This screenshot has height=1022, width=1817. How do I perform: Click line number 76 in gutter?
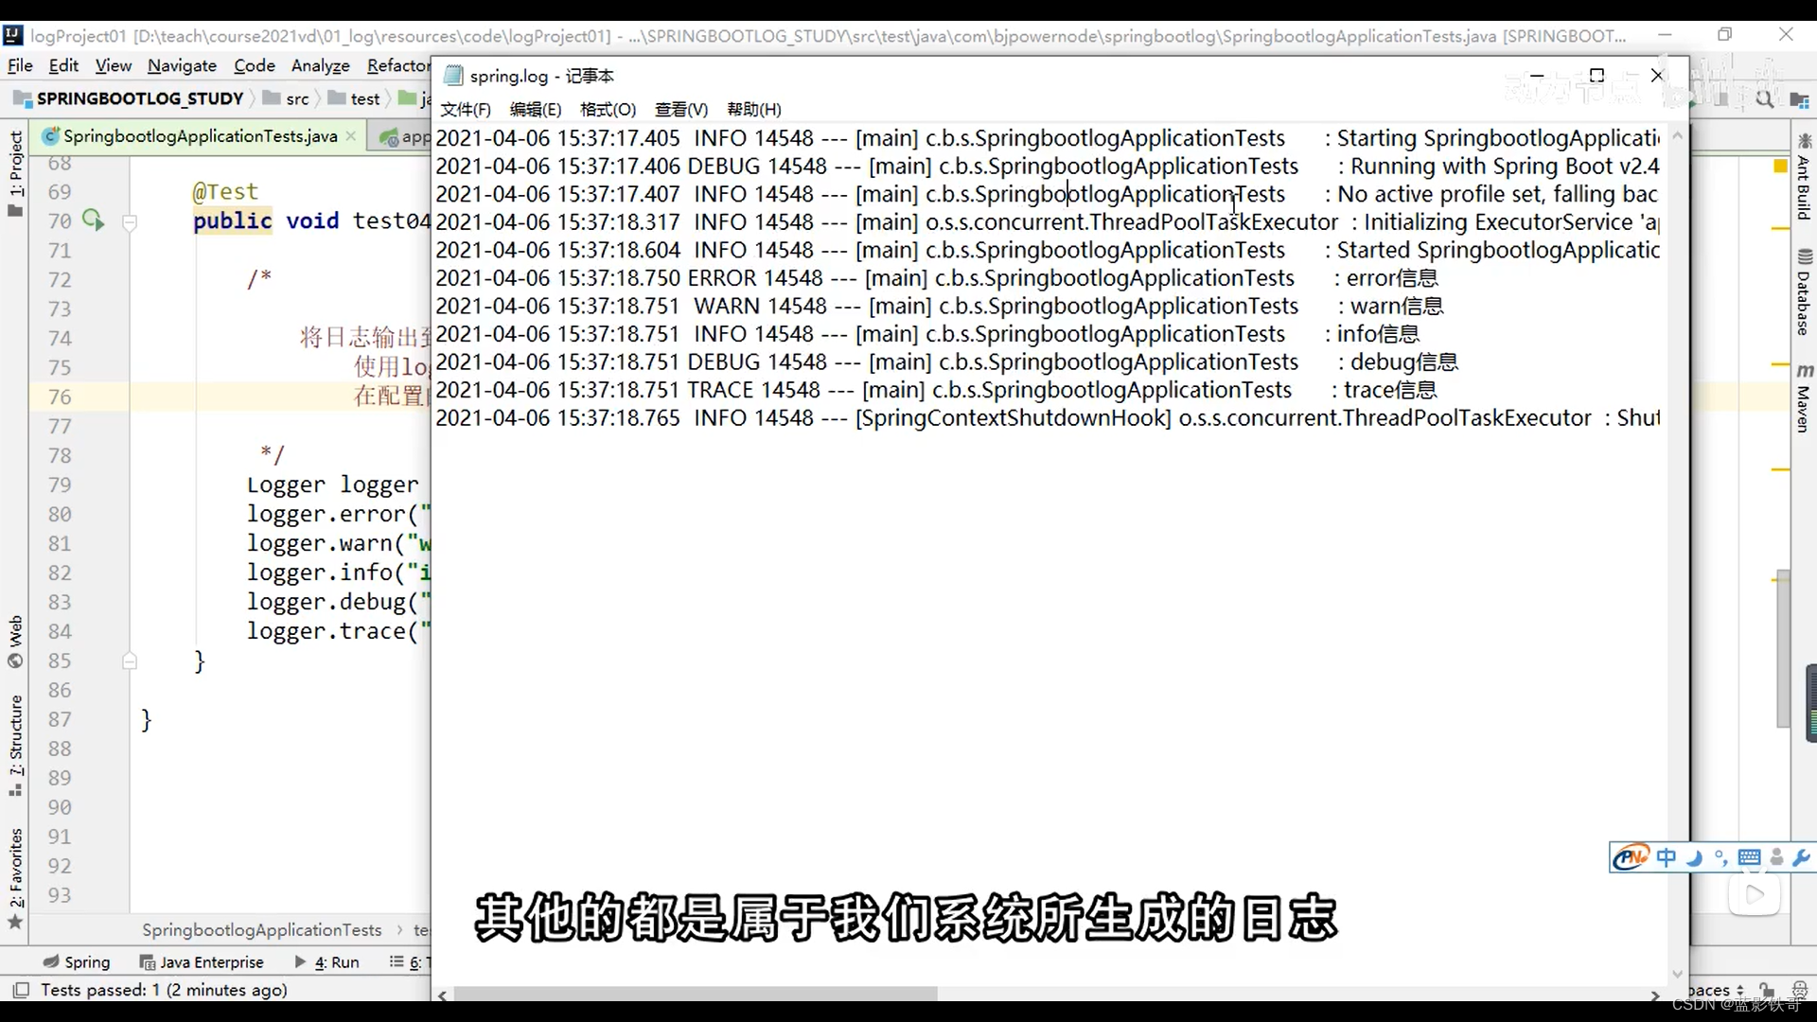pyautogui.click(x=60, y=397)
